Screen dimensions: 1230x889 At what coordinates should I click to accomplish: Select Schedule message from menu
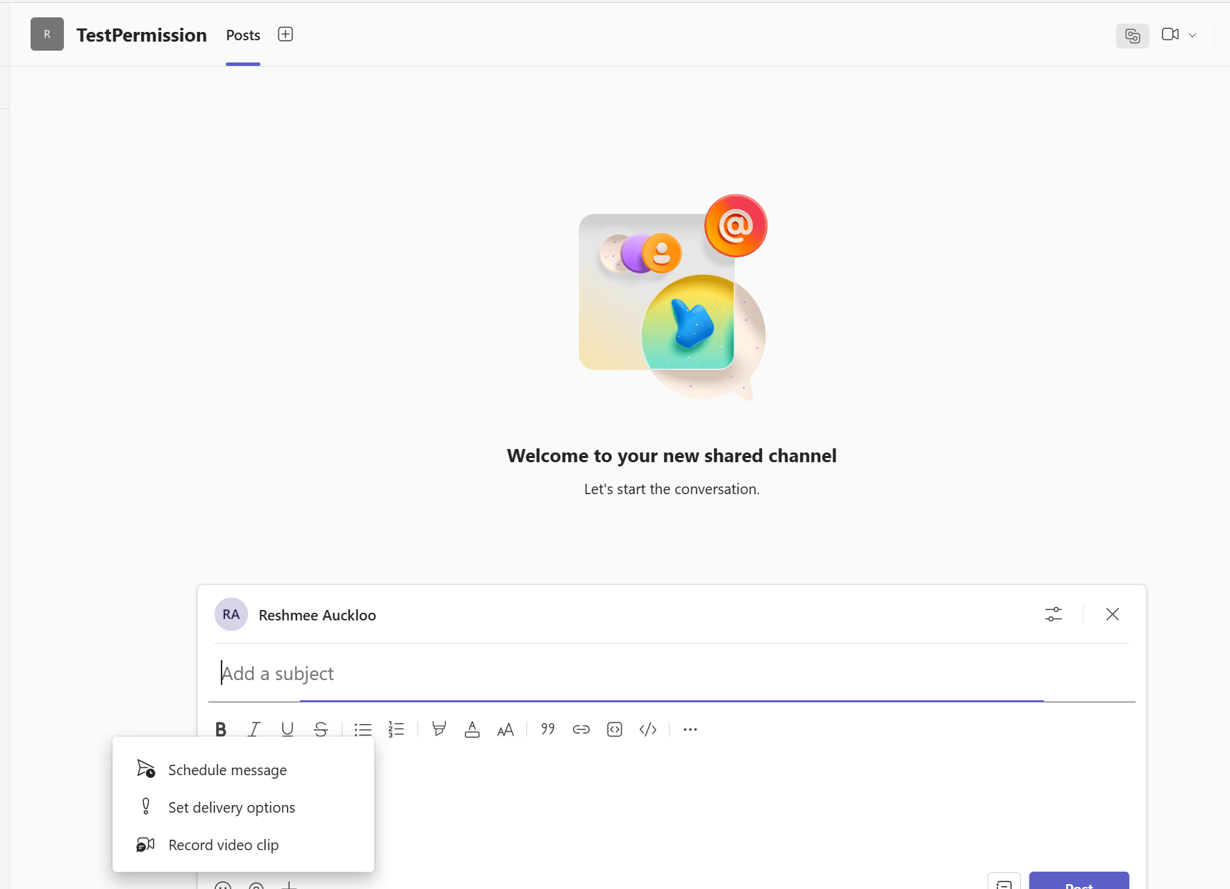(x=227, y=770)
